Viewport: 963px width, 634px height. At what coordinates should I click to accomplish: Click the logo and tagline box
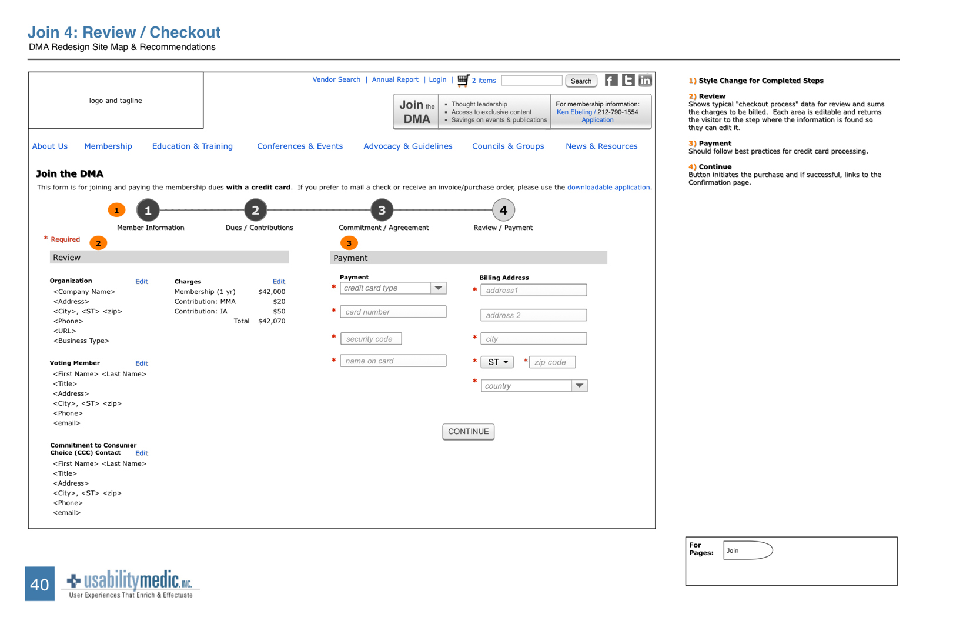pyautogui.click(x=116, y=101)
